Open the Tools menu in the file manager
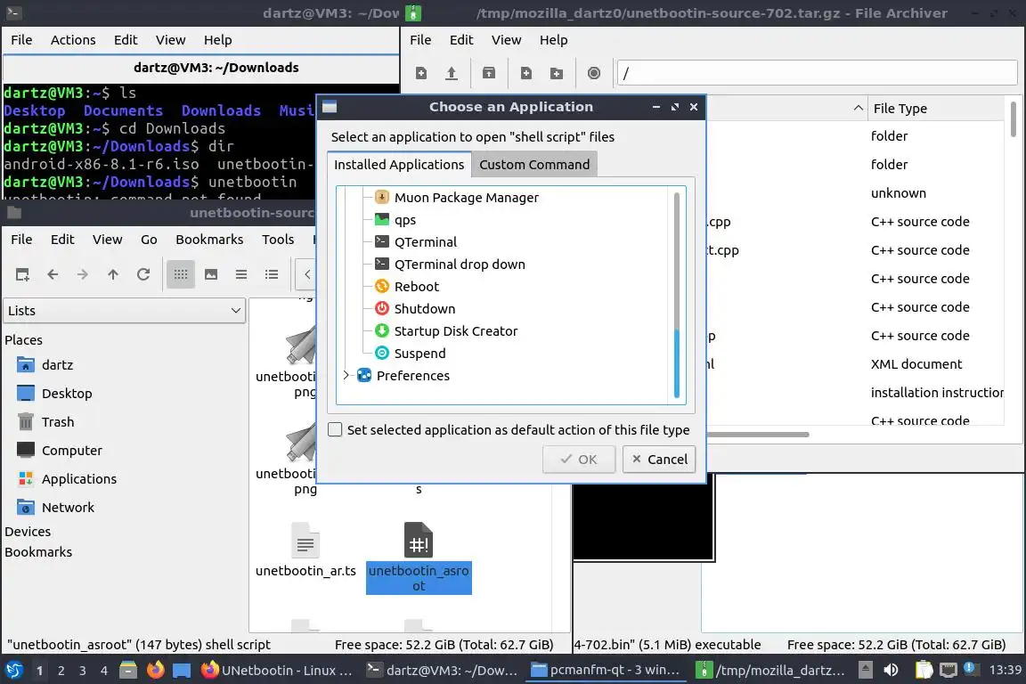Viewport: 1026px width, 684px height. pos(278,240)
